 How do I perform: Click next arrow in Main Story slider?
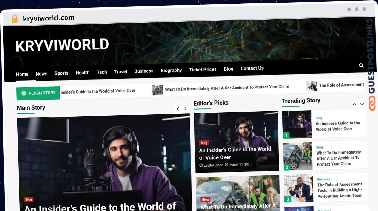(186, 109)
